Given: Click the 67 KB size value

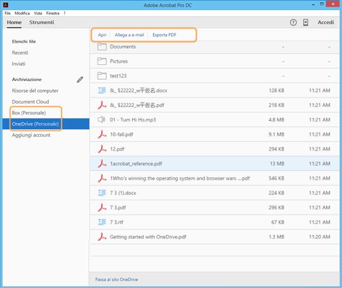Looking at the screenshot, I should (x=278, y=222).
